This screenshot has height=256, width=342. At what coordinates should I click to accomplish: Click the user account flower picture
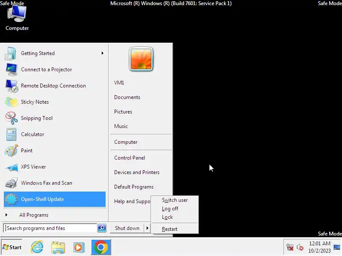[x=141, y=59]
